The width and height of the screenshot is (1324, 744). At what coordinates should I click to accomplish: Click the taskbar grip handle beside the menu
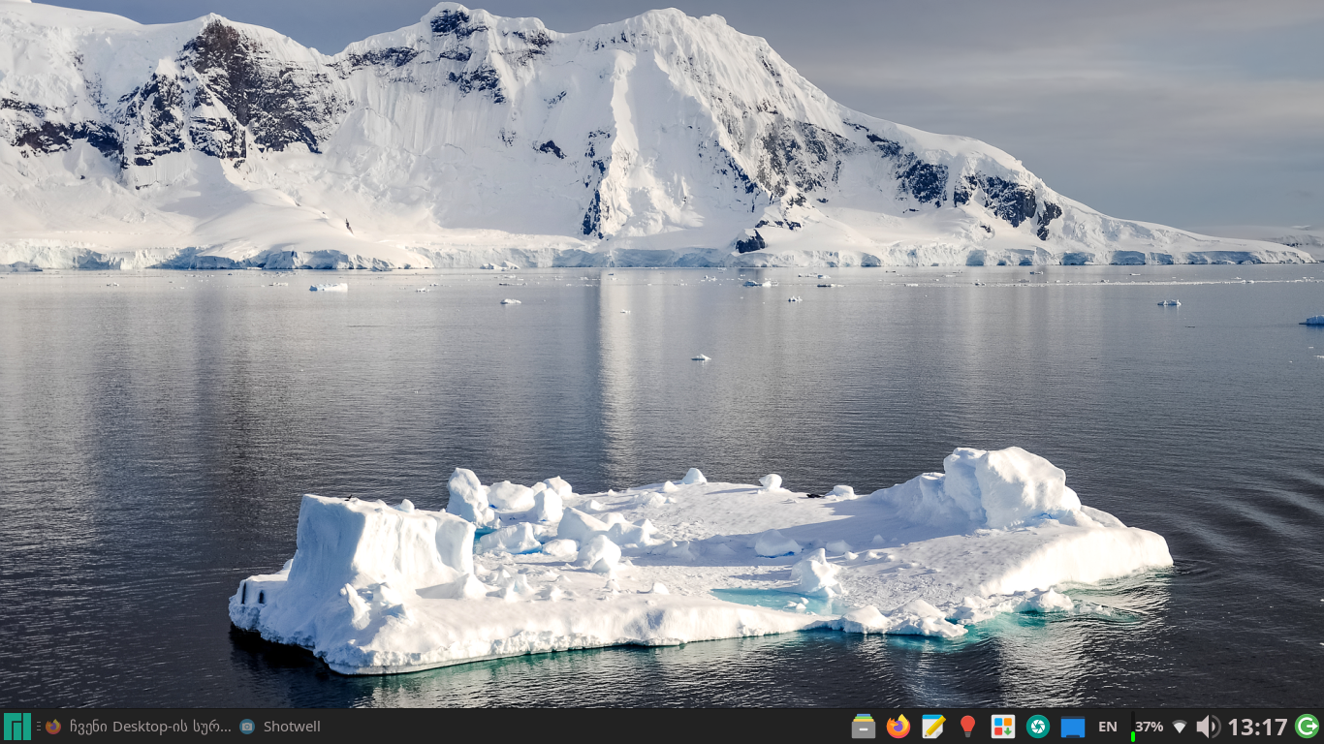click(39, 727)
